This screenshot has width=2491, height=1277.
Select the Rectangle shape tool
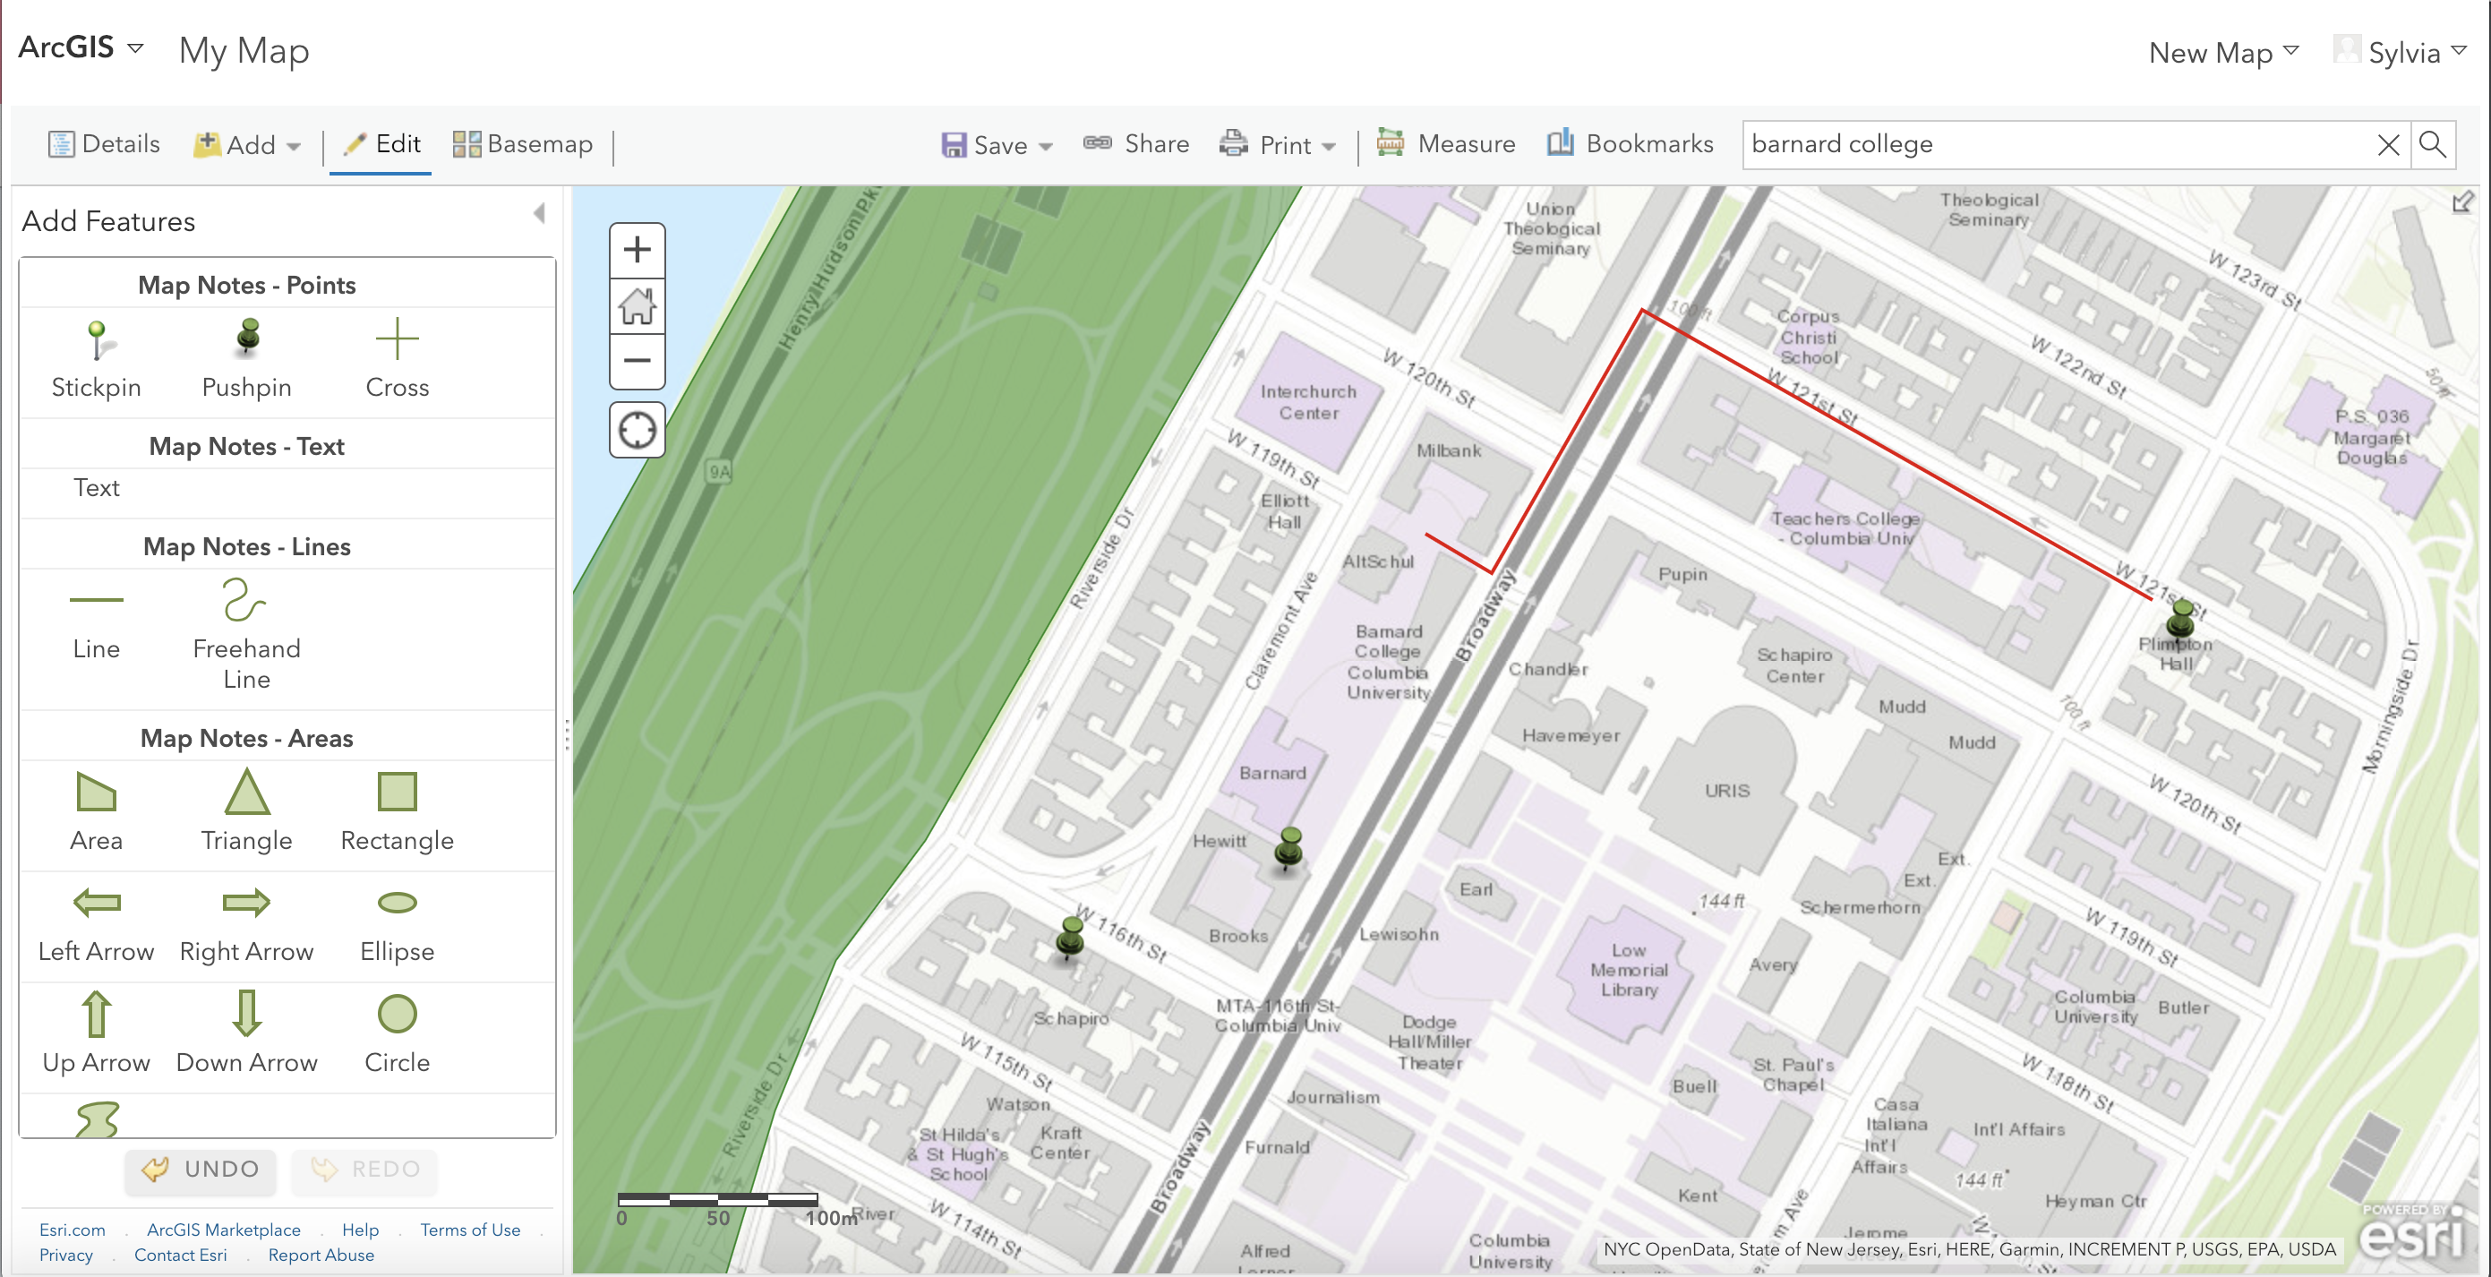397,811
